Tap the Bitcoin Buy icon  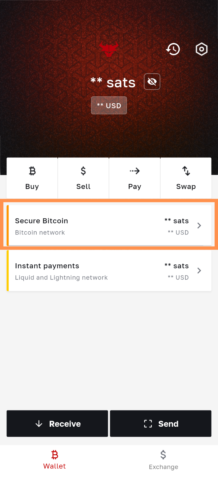click(x=32, y=171)
